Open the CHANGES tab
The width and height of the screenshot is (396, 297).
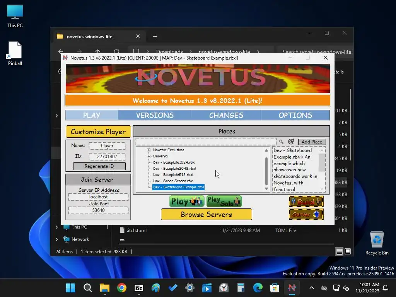pyautogui.click(x=226, y=115)
